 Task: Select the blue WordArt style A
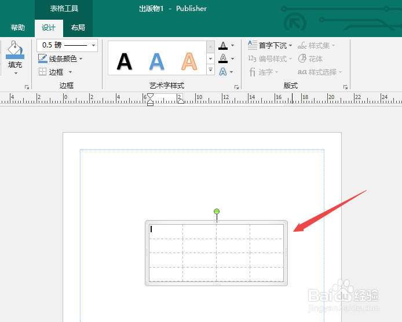tap(156, 61)
